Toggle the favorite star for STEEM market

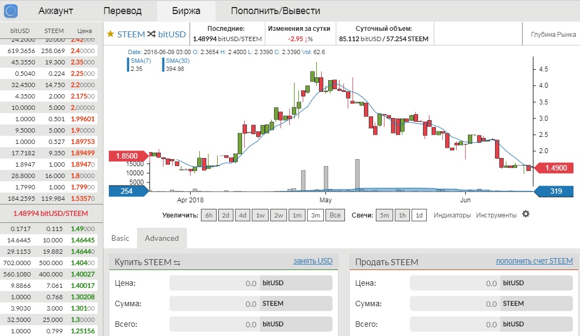coord(110,34)
